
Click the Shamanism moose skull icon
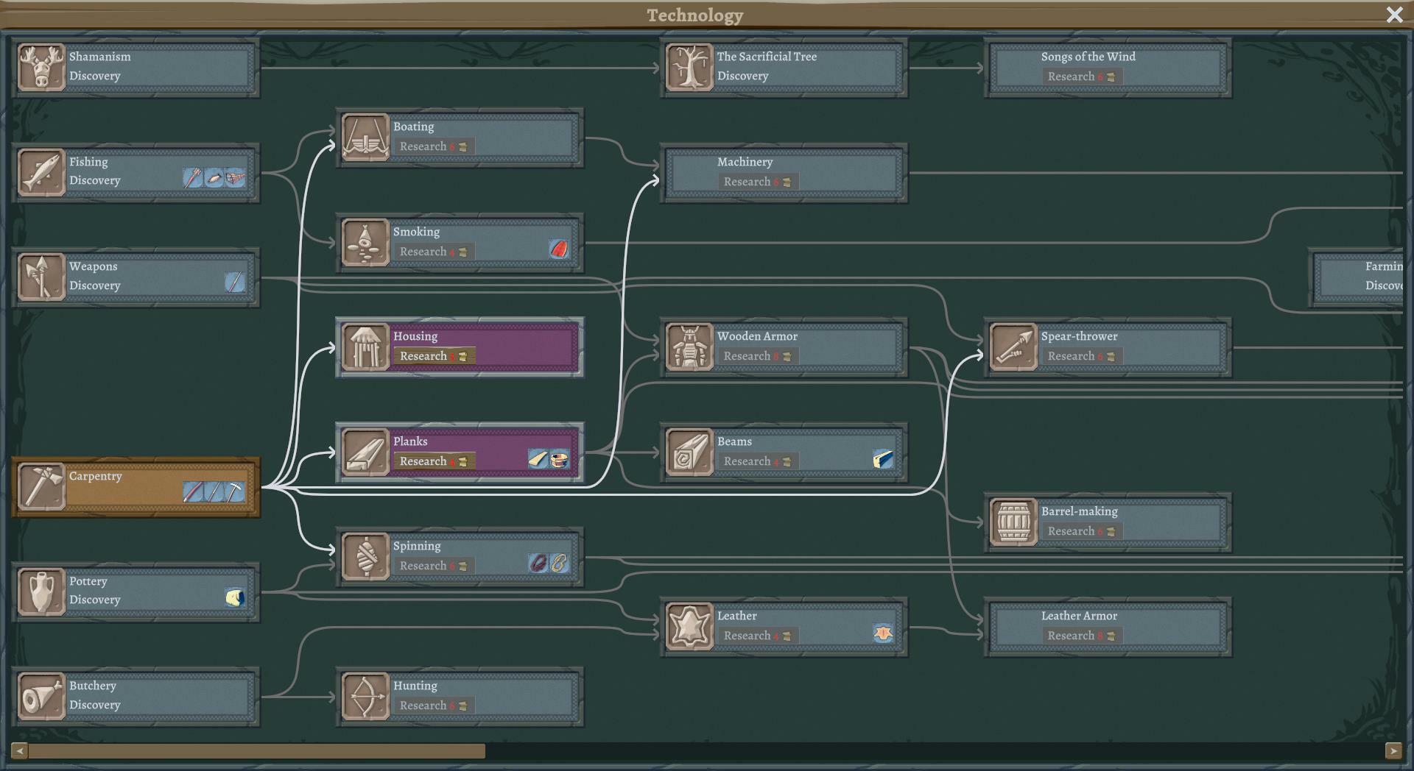point(41,67)
